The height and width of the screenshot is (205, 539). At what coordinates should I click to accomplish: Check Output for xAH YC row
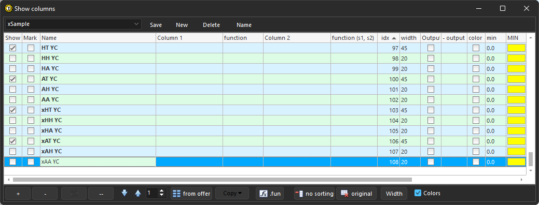click(431, 152)
